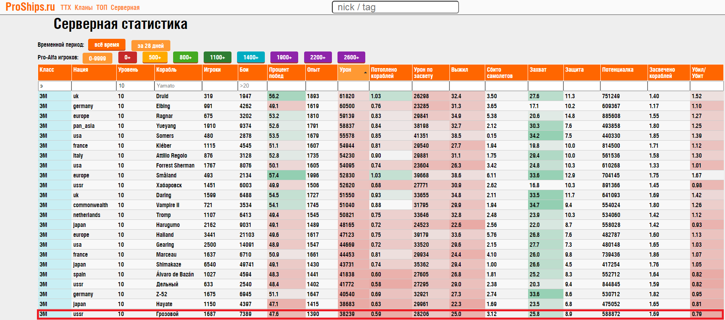Click the Корабль filter field 'Yamato'
Viewport: 725px width, 320px height.
[178, 86]
